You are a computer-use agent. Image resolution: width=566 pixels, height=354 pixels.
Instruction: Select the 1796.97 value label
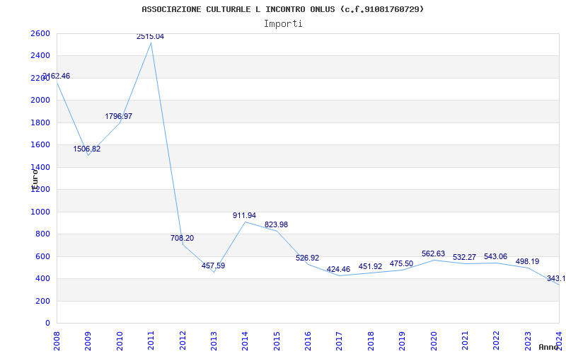tap(119, 116)
